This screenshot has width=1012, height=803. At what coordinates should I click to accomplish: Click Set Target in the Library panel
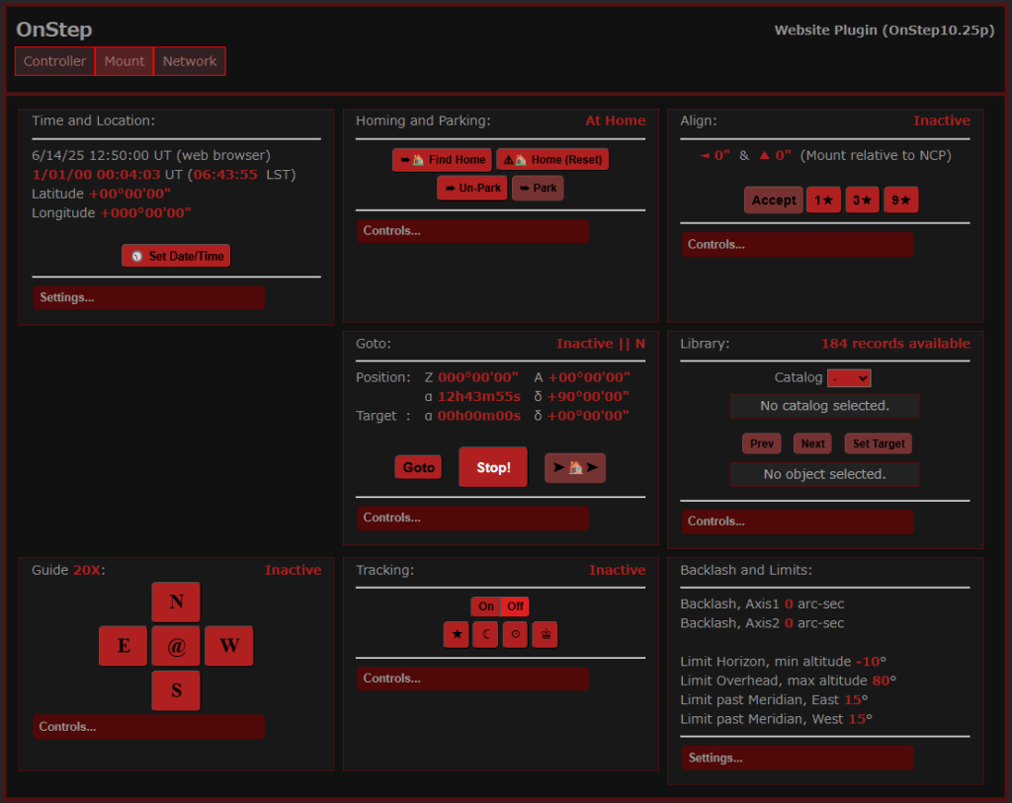pos(878,443)
